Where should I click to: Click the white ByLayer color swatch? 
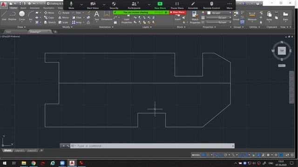click(209, 13)
